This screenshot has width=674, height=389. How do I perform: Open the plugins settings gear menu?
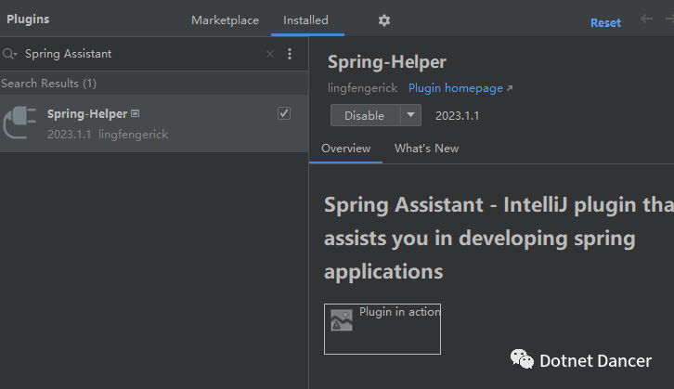(x=384, y=20)
